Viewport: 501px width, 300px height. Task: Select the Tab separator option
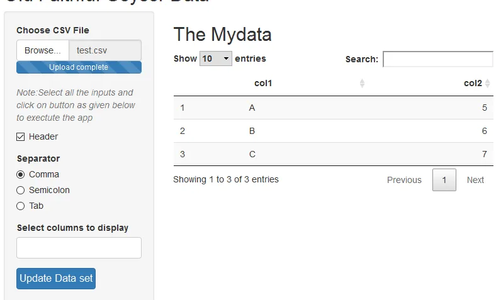(x=21, y=206)
